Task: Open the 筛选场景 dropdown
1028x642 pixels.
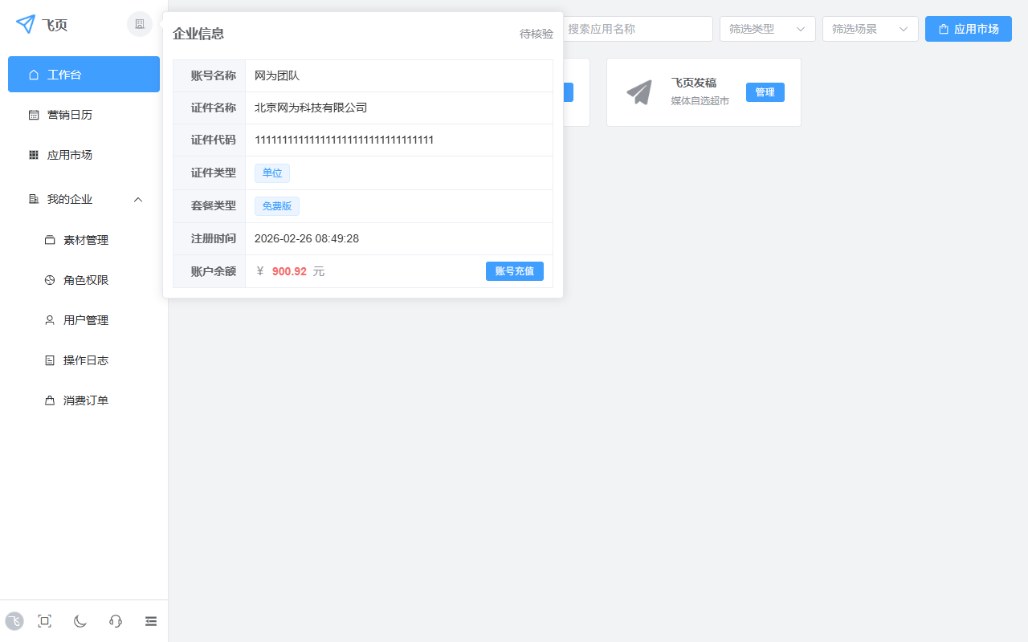Action: click(x=870, y=28)
